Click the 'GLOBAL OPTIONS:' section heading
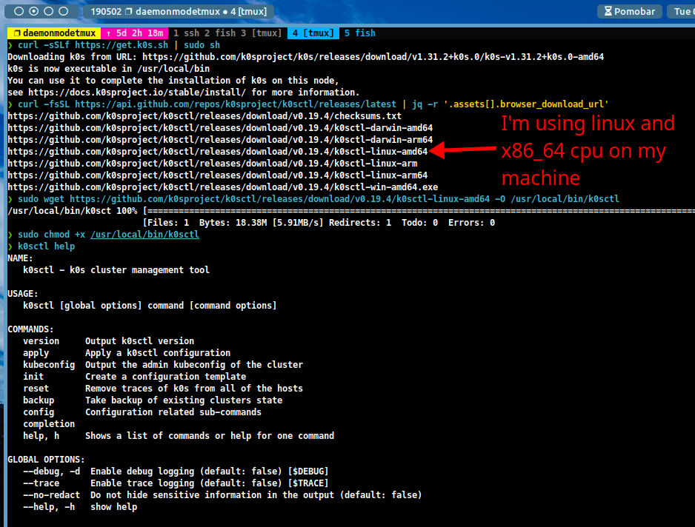This screenshot has height=527, width=695. click(46, 460)
